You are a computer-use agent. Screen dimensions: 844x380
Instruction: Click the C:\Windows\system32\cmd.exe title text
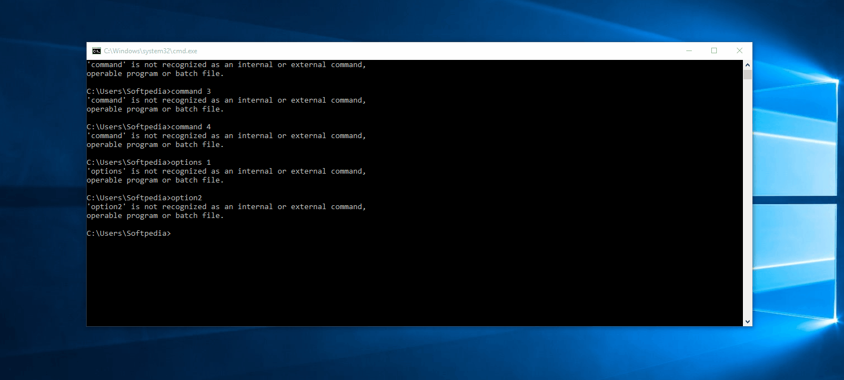(x=150, y=51)
